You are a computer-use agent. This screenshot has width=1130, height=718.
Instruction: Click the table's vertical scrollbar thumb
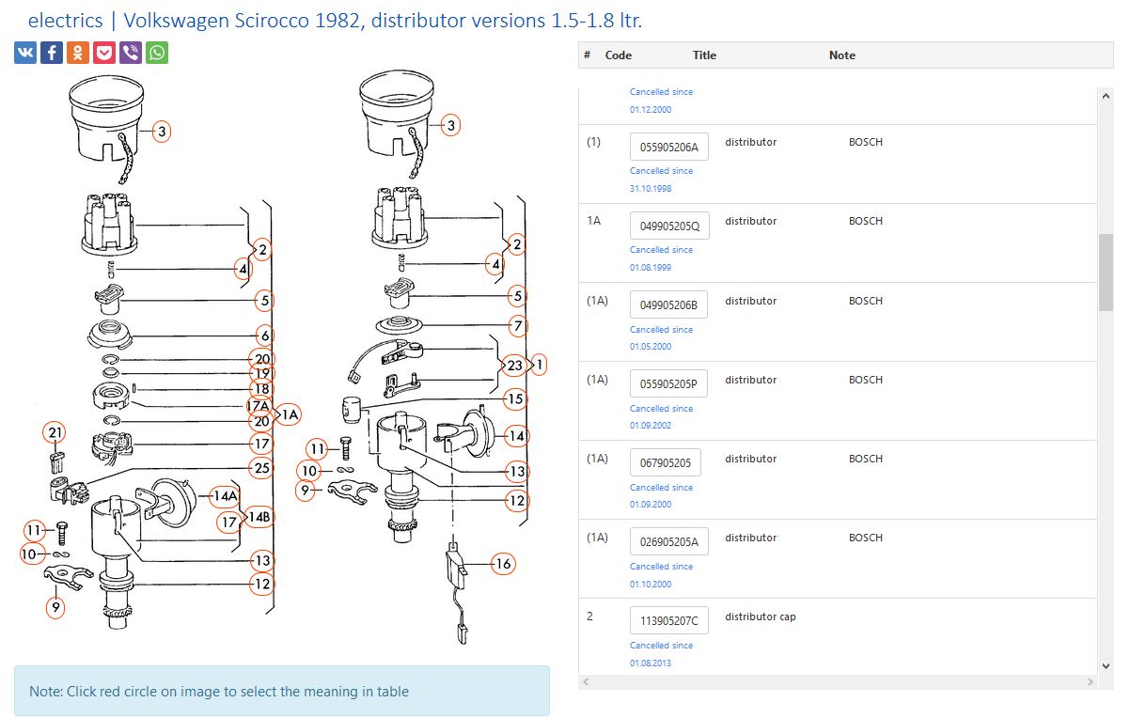coord(1106,273)
